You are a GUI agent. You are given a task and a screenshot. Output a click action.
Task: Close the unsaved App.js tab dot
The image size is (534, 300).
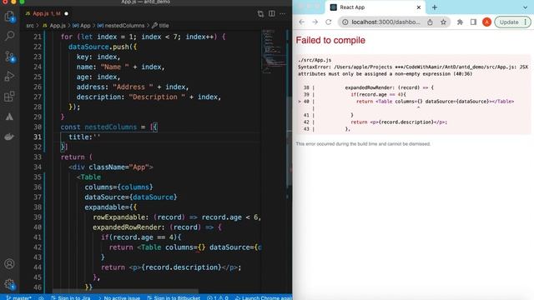point(67,13)
